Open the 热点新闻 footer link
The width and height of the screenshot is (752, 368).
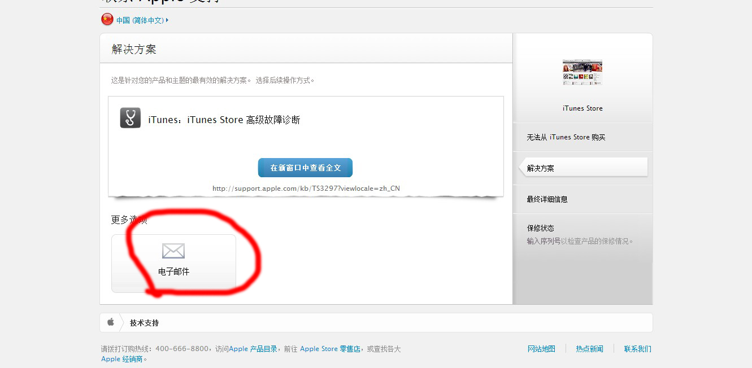click(x=589, y=349)
